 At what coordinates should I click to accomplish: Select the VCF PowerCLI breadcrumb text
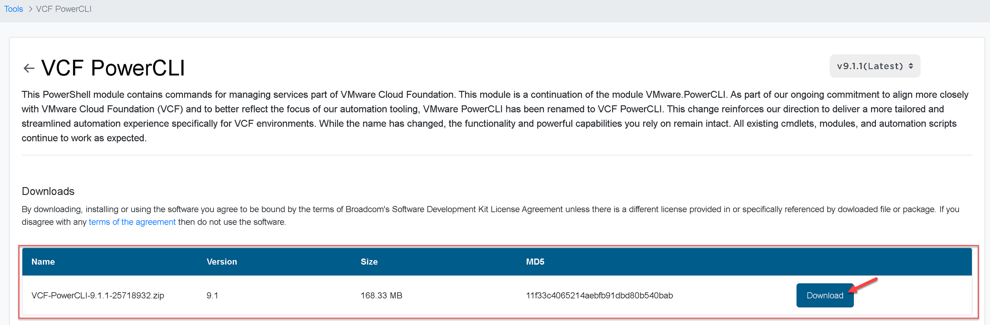click(x=64, y=9)
